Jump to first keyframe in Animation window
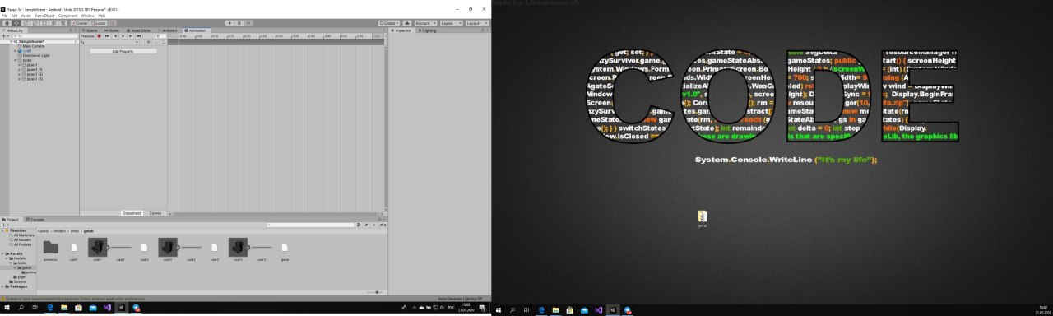 (x=107, y=36)
